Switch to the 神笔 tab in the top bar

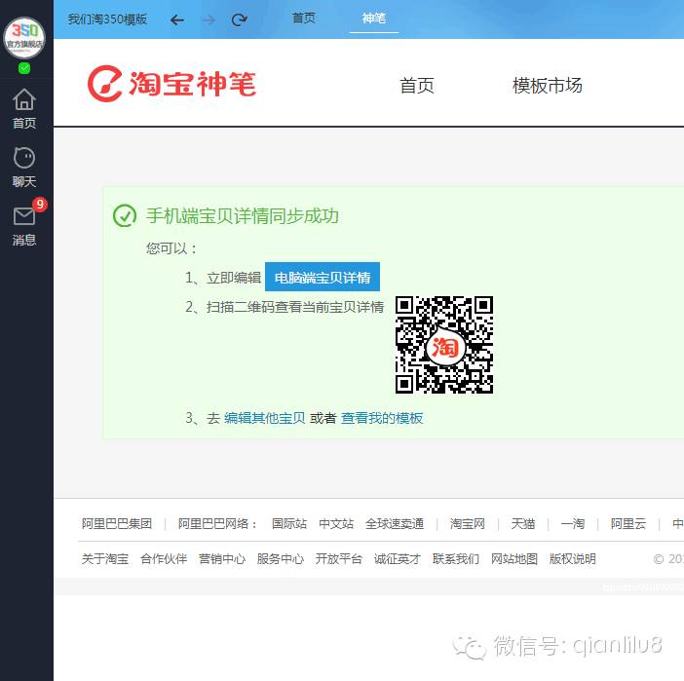[x=374, y=19]
